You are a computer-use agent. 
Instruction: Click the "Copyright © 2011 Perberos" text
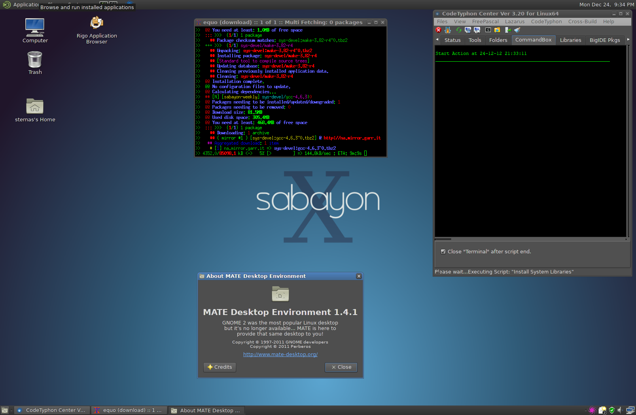[x=280, y=347]
